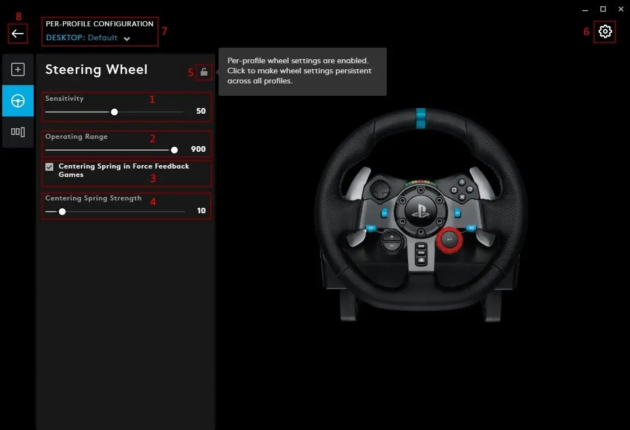Close the application window

621,9
